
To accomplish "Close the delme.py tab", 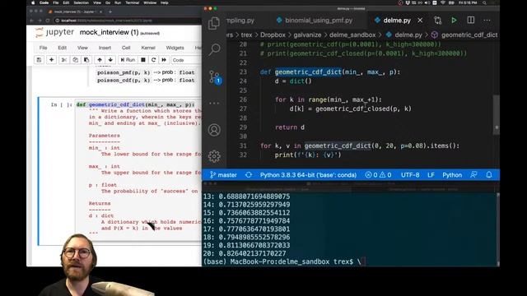I will tap(420, 21).
